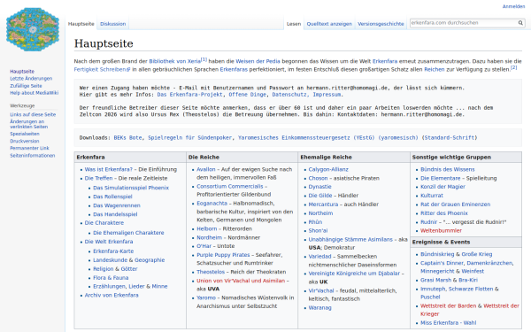531x332 pixels.
Task: Click the Erkenfara hex map logo
Action: pyautogui.click(x=33, y=29)
